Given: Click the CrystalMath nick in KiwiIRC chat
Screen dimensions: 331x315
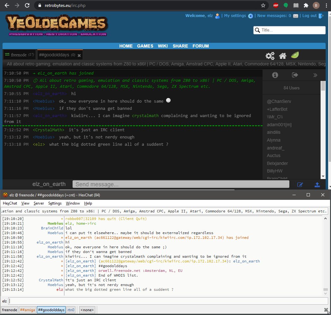Looking at the screenshot, I should pyautogui.click(x=49, y=130).
